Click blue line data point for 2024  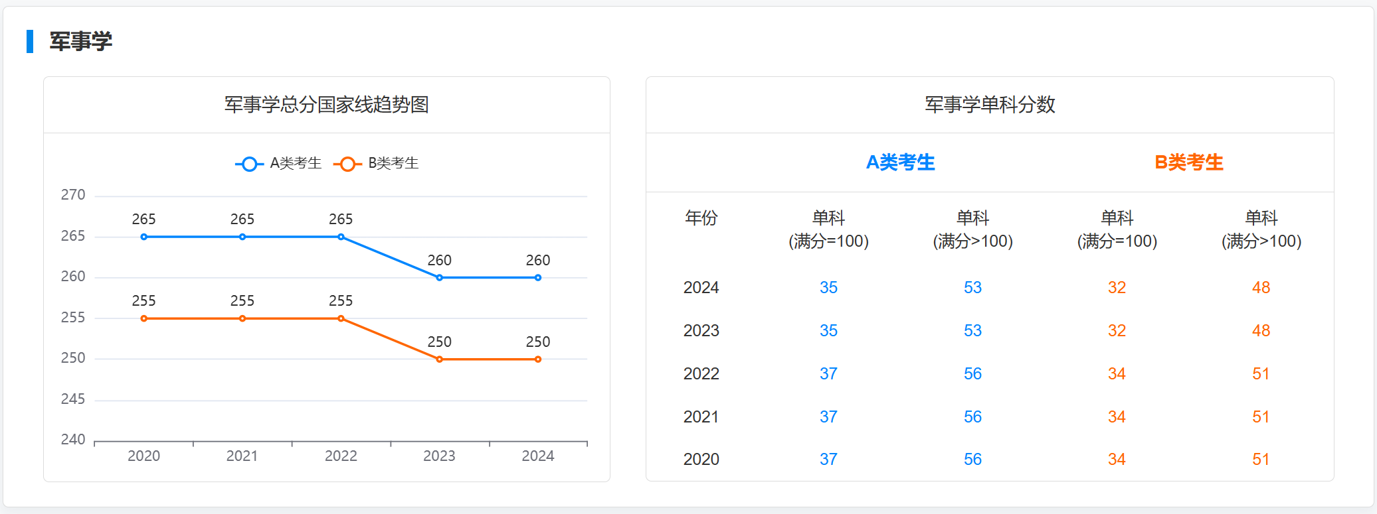click(538, 278)
